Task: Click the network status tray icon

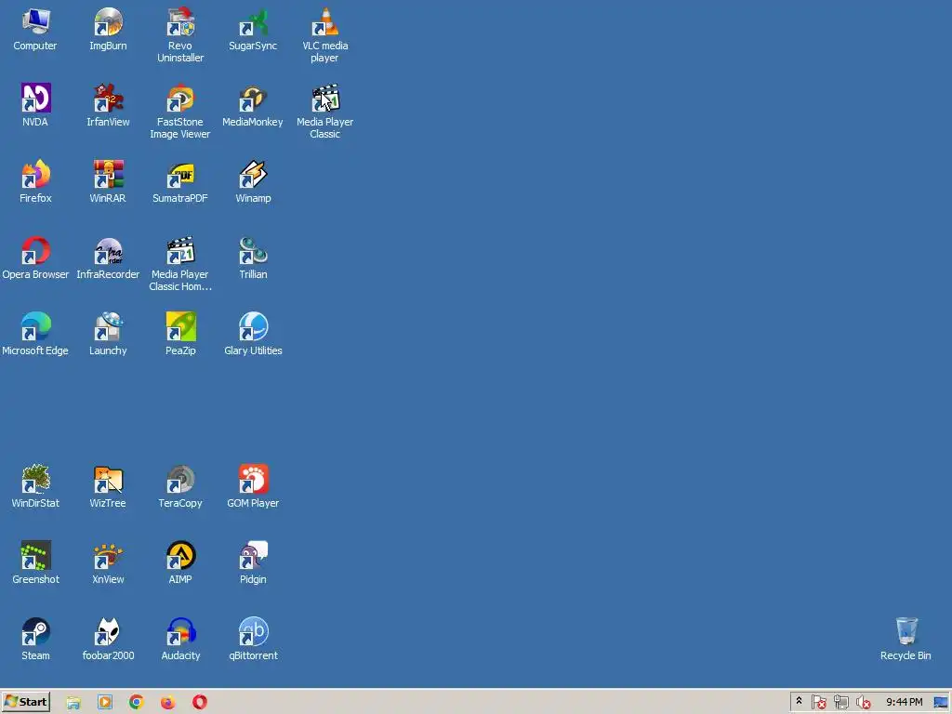Action: click(x=840, y=703)
